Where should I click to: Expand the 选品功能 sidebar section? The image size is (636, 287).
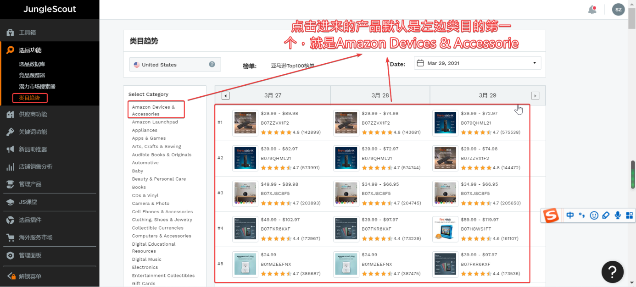tap(30, 50)
